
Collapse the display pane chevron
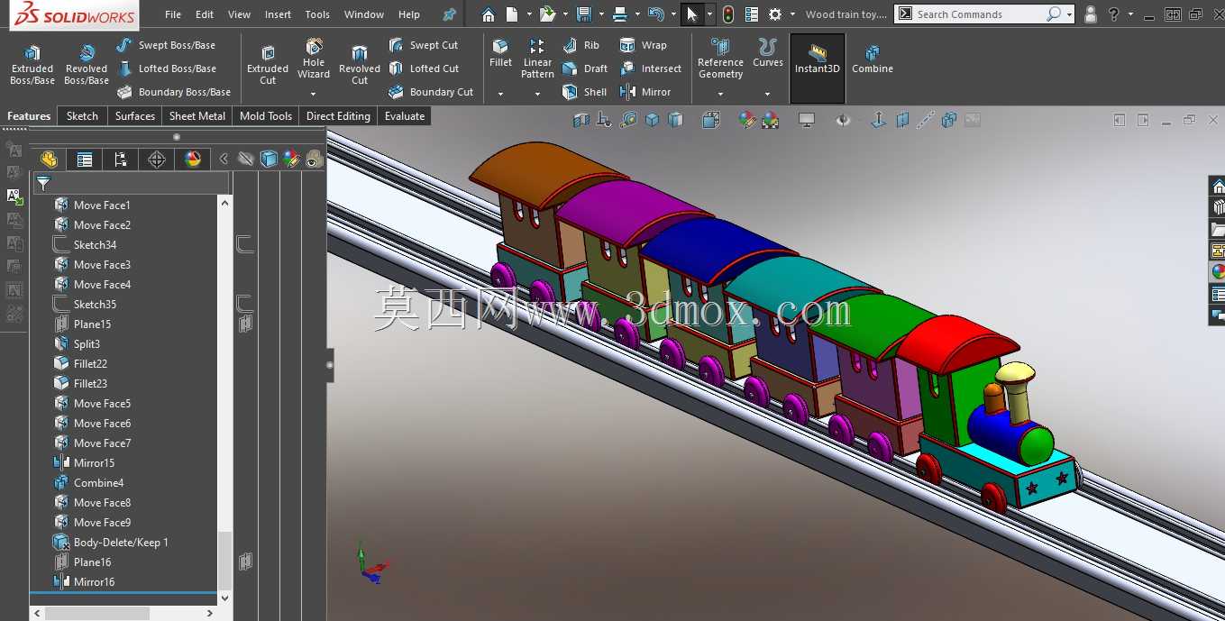224,160
